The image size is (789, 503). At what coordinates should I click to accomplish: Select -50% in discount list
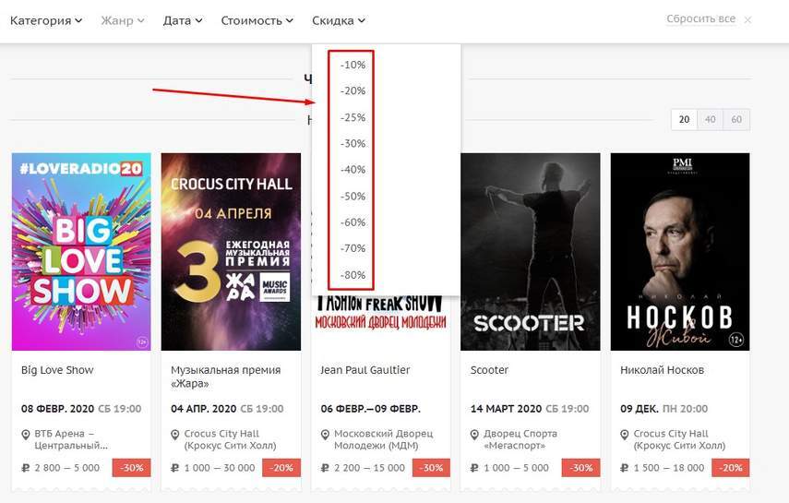353,197
